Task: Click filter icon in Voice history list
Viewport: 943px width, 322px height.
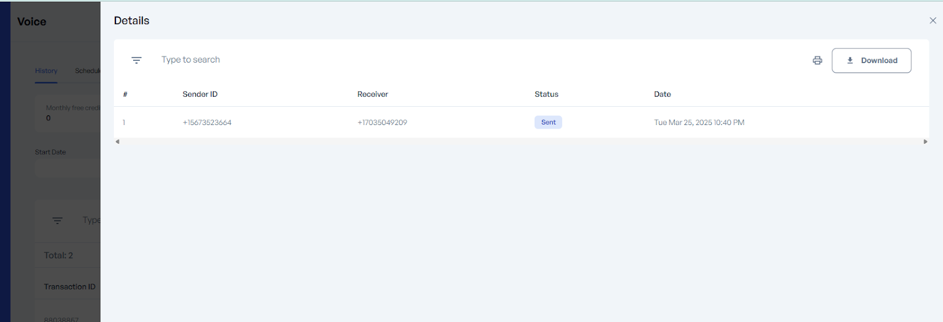Action: click(x=57, y=221)
